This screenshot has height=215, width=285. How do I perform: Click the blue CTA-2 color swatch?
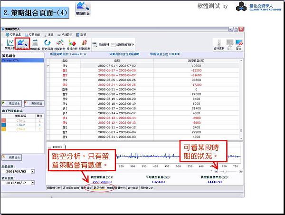[x=4, y=125]
